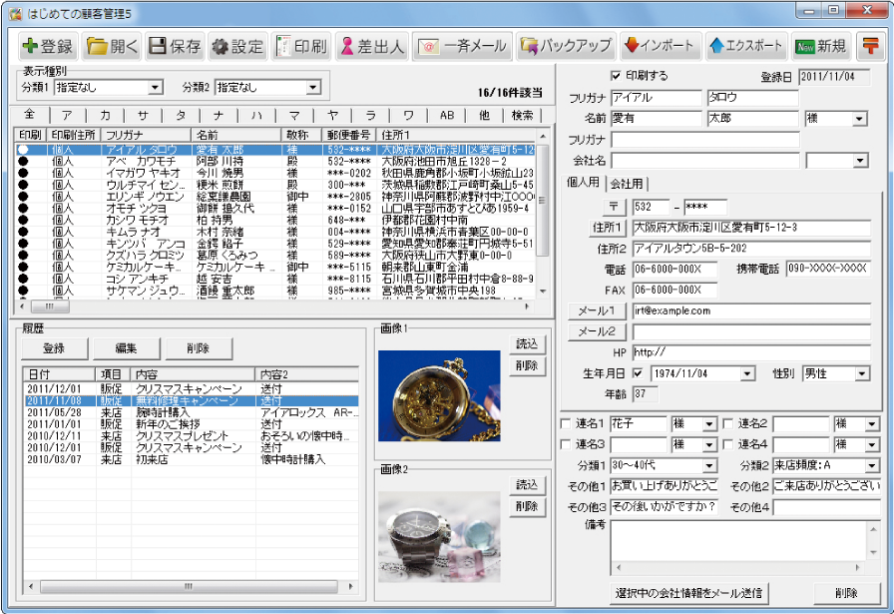894x614 pixels.
Task: Click the インポート import arrow icon
Action: click(x=659, y=46)
